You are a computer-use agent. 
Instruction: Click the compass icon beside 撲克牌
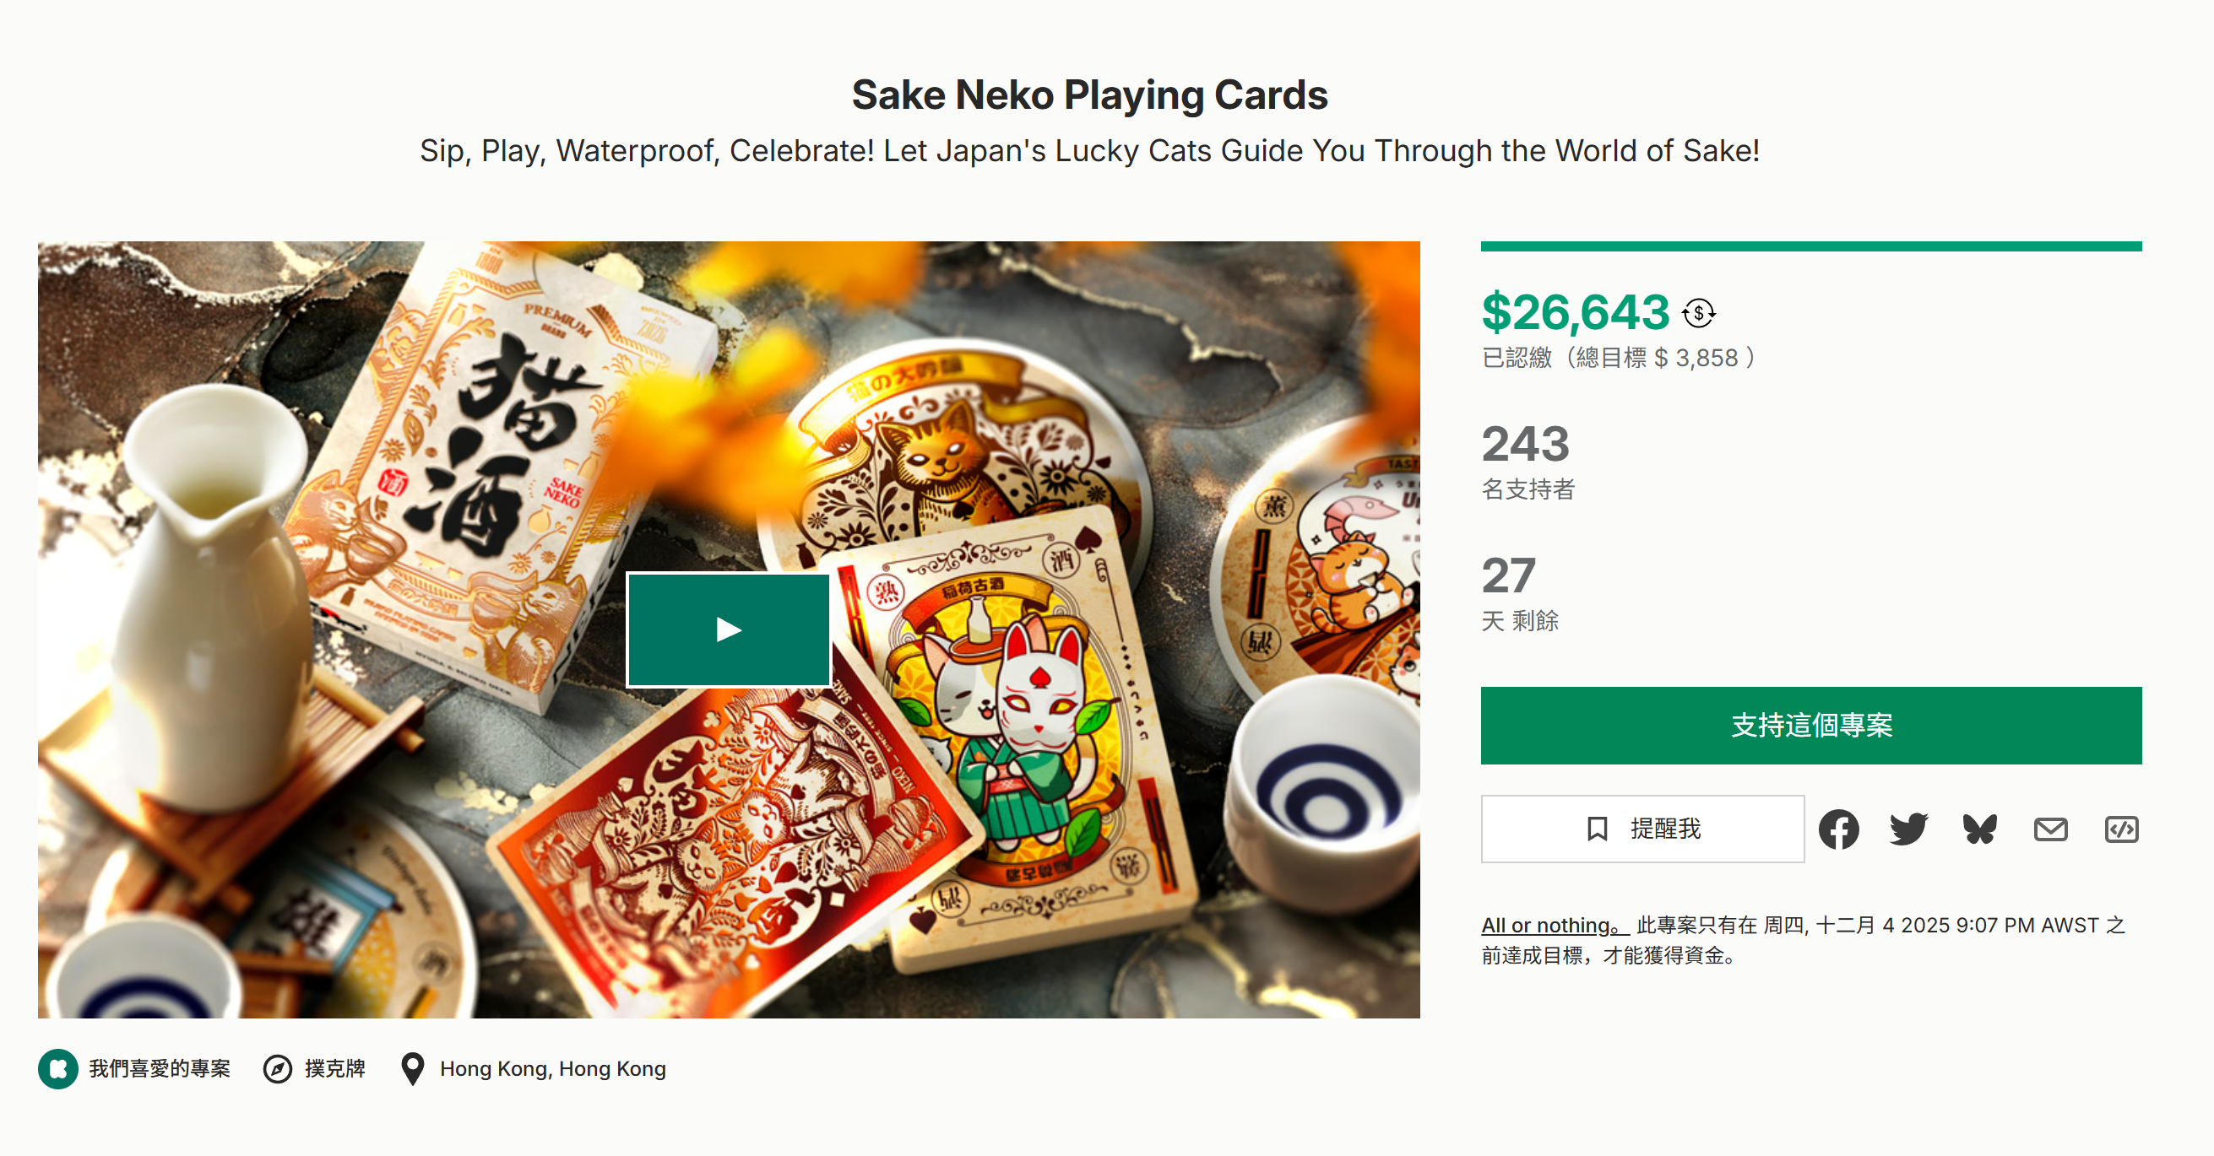point(277,1068)
